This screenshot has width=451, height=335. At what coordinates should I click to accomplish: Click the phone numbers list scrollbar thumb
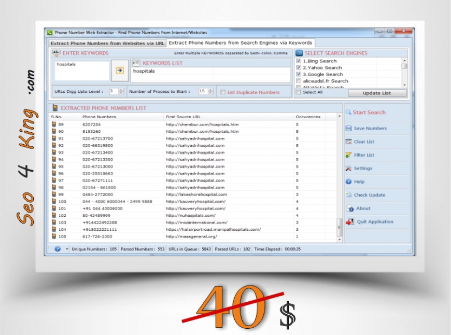pyautogui.click(x=340, y=227)
